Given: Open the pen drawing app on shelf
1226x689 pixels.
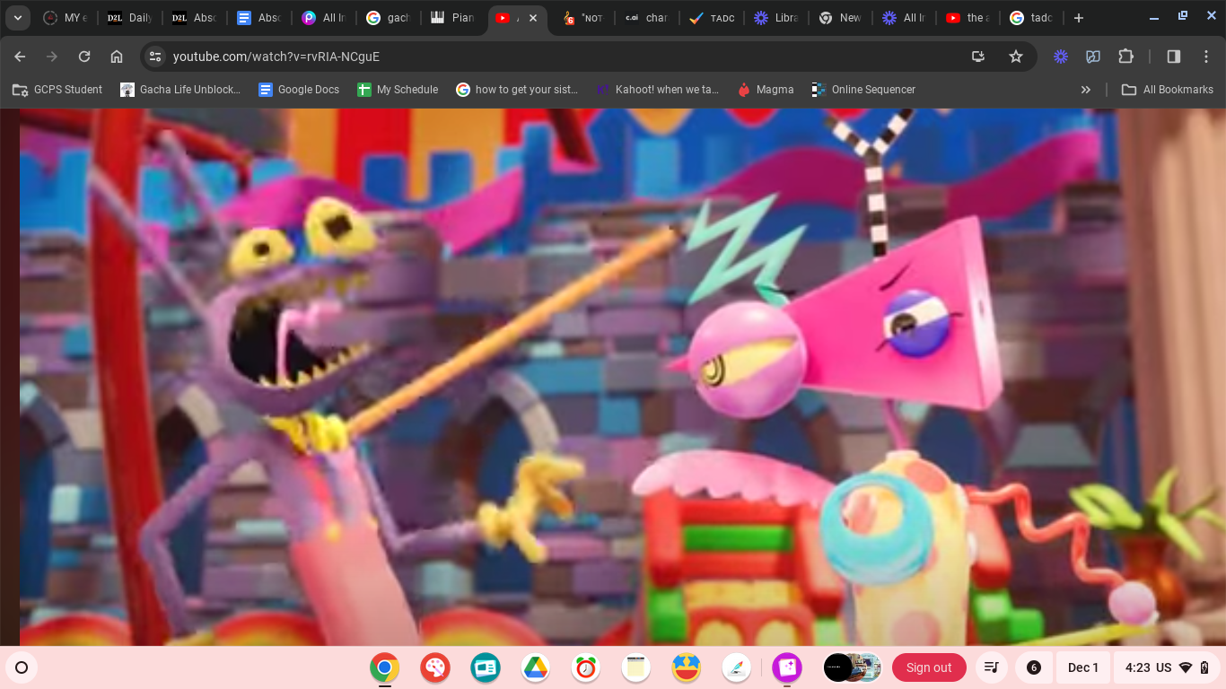Looking at the screenshot, I should (737, 667).
